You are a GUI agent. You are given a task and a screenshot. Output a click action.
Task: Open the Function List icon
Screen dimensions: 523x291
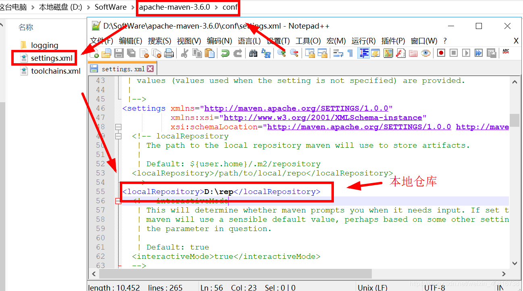coord(401,53)
